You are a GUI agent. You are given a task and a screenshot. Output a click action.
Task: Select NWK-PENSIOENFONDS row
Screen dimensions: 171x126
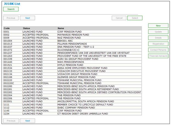pyautogui.click(x=73, y=62)
